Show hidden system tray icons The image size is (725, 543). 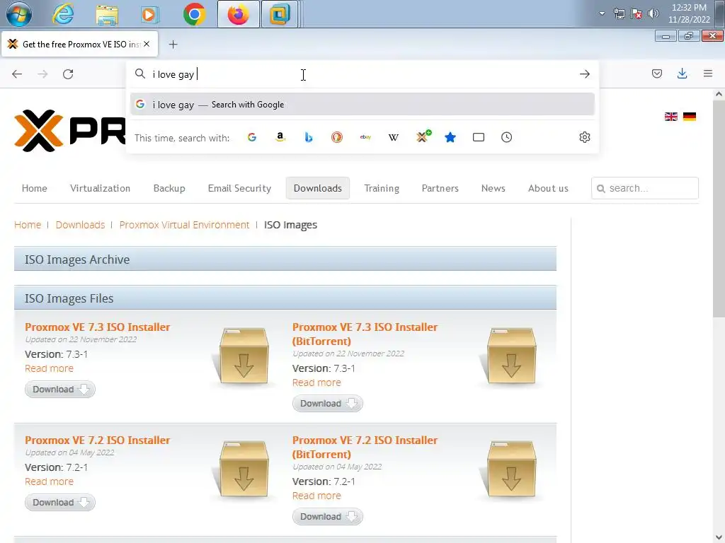coord(602,13)
